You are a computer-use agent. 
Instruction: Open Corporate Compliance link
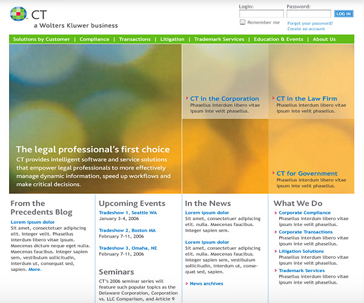305,213
